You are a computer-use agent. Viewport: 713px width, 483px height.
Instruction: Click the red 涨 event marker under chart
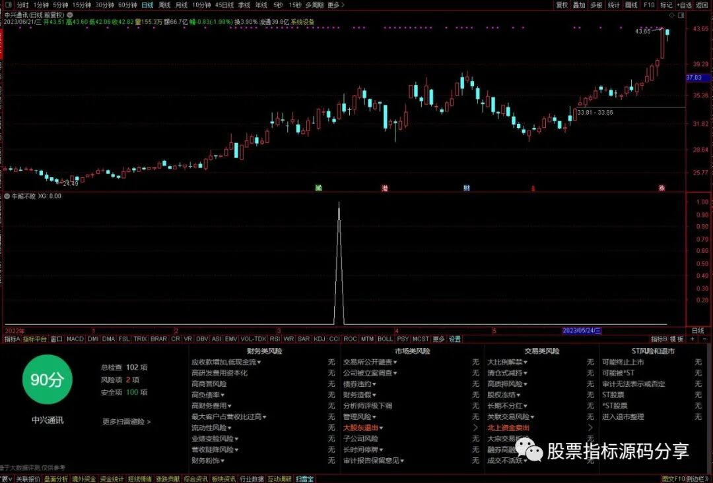(662, 188)
